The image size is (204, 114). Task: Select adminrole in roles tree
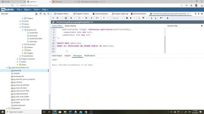coord(17,71)
